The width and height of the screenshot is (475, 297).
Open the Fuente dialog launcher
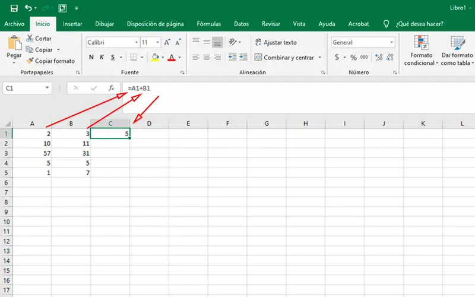point(182,72)
